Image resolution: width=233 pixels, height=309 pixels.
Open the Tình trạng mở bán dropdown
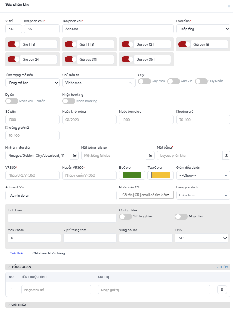tap(33, 83)
